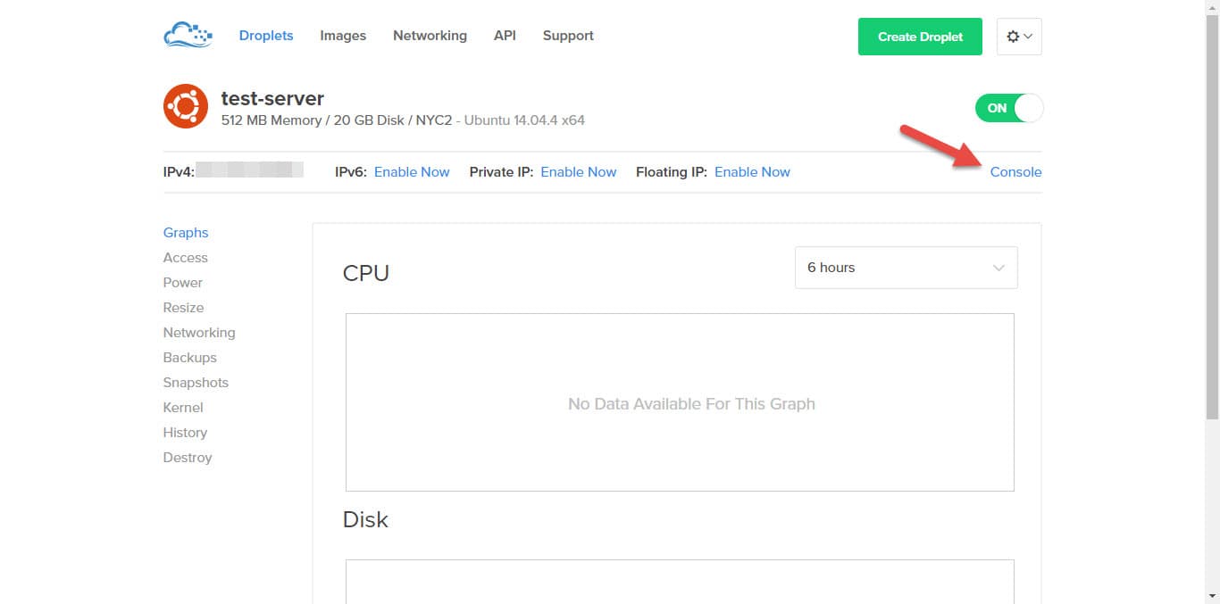Click the DigitalOcean cloud logo
Image resolution: width=1220 pixels, height=604 pixels.
point(188,36)
